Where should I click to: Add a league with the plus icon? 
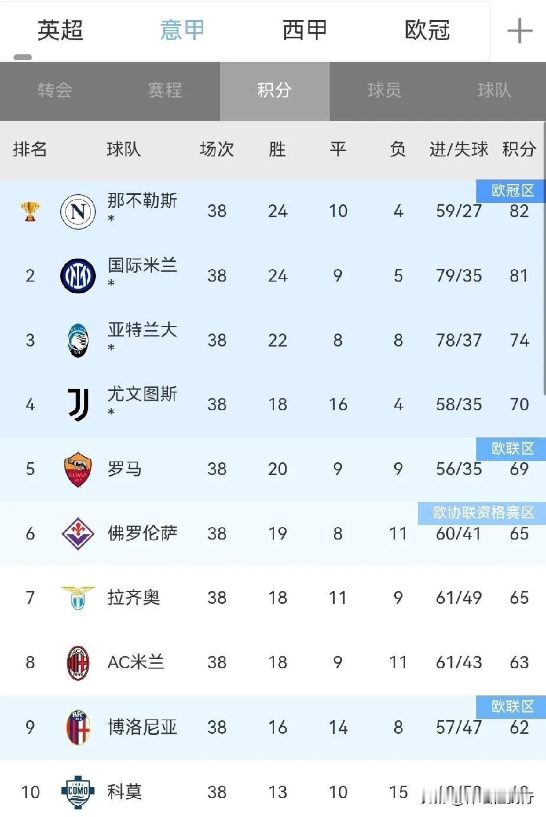(520, 30)
